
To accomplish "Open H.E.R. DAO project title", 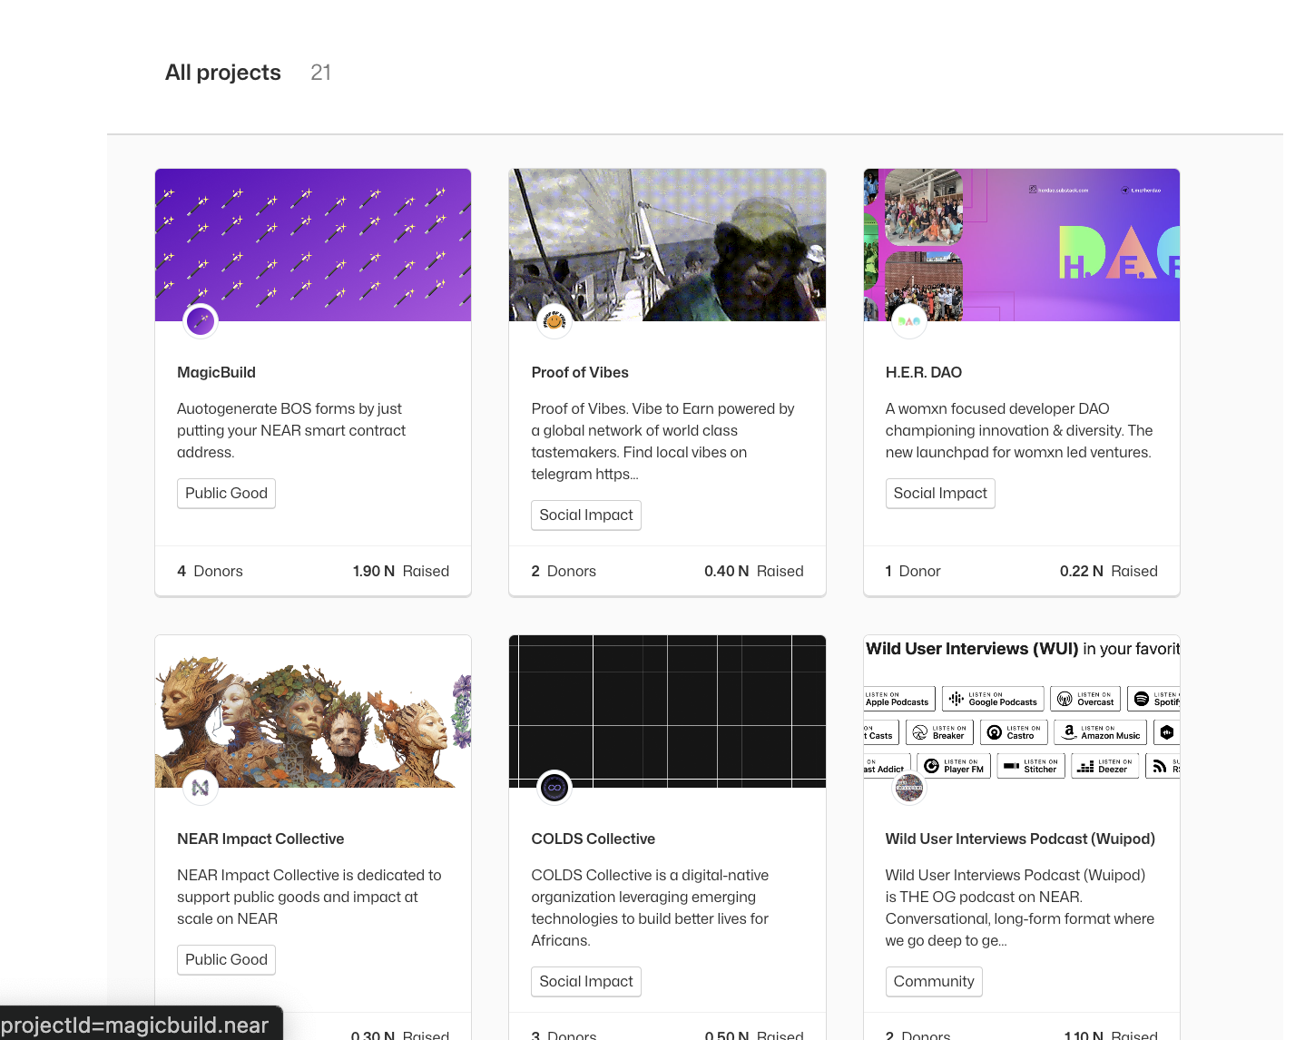I will 923,372.
